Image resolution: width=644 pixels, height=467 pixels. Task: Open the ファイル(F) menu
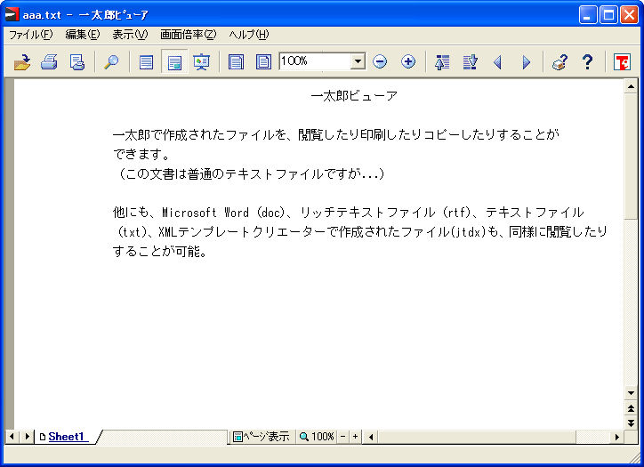click(x=31, y=35)
